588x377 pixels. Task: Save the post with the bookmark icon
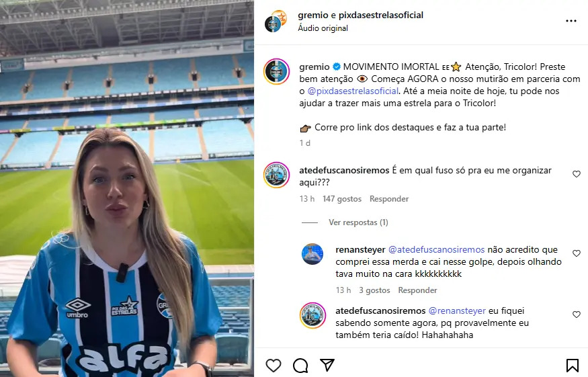tap(573, 366)
